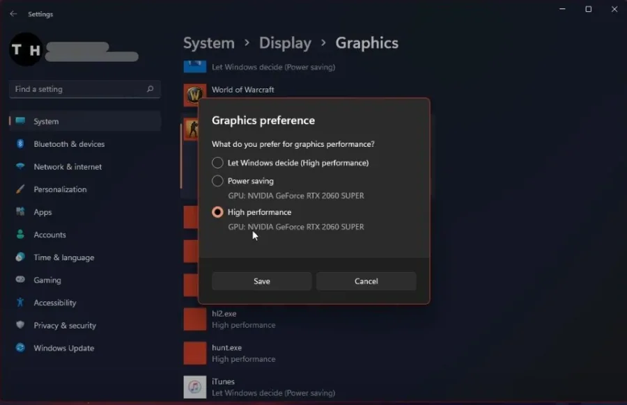The width and height of the screenshot is (627, 405).
Task: Maximize the Settings window
Action: click(588, 9)
